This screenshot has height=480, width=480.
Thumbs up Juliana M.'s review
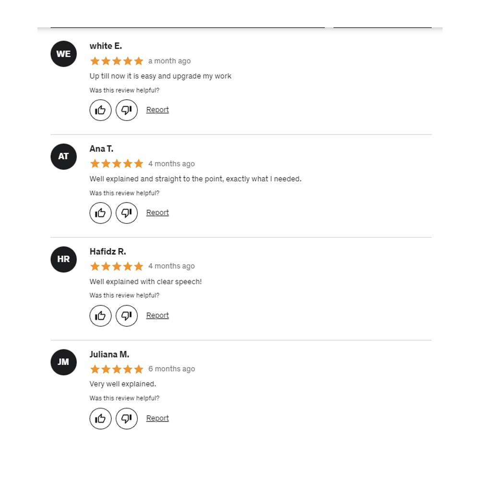pyautogui.click(x=100, y=418)
